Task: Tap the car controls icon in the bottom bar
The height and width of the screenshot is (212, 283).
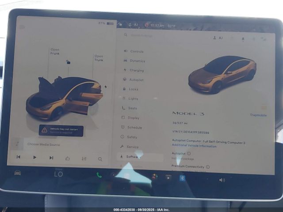Action: [18, 173]
